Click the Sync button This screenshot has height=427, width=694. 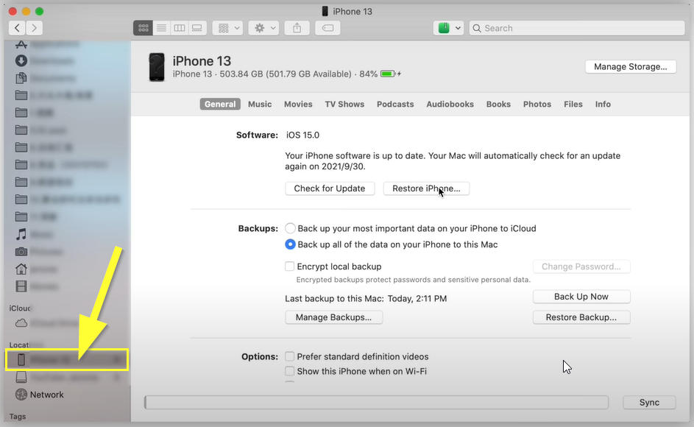coord(649,402)
